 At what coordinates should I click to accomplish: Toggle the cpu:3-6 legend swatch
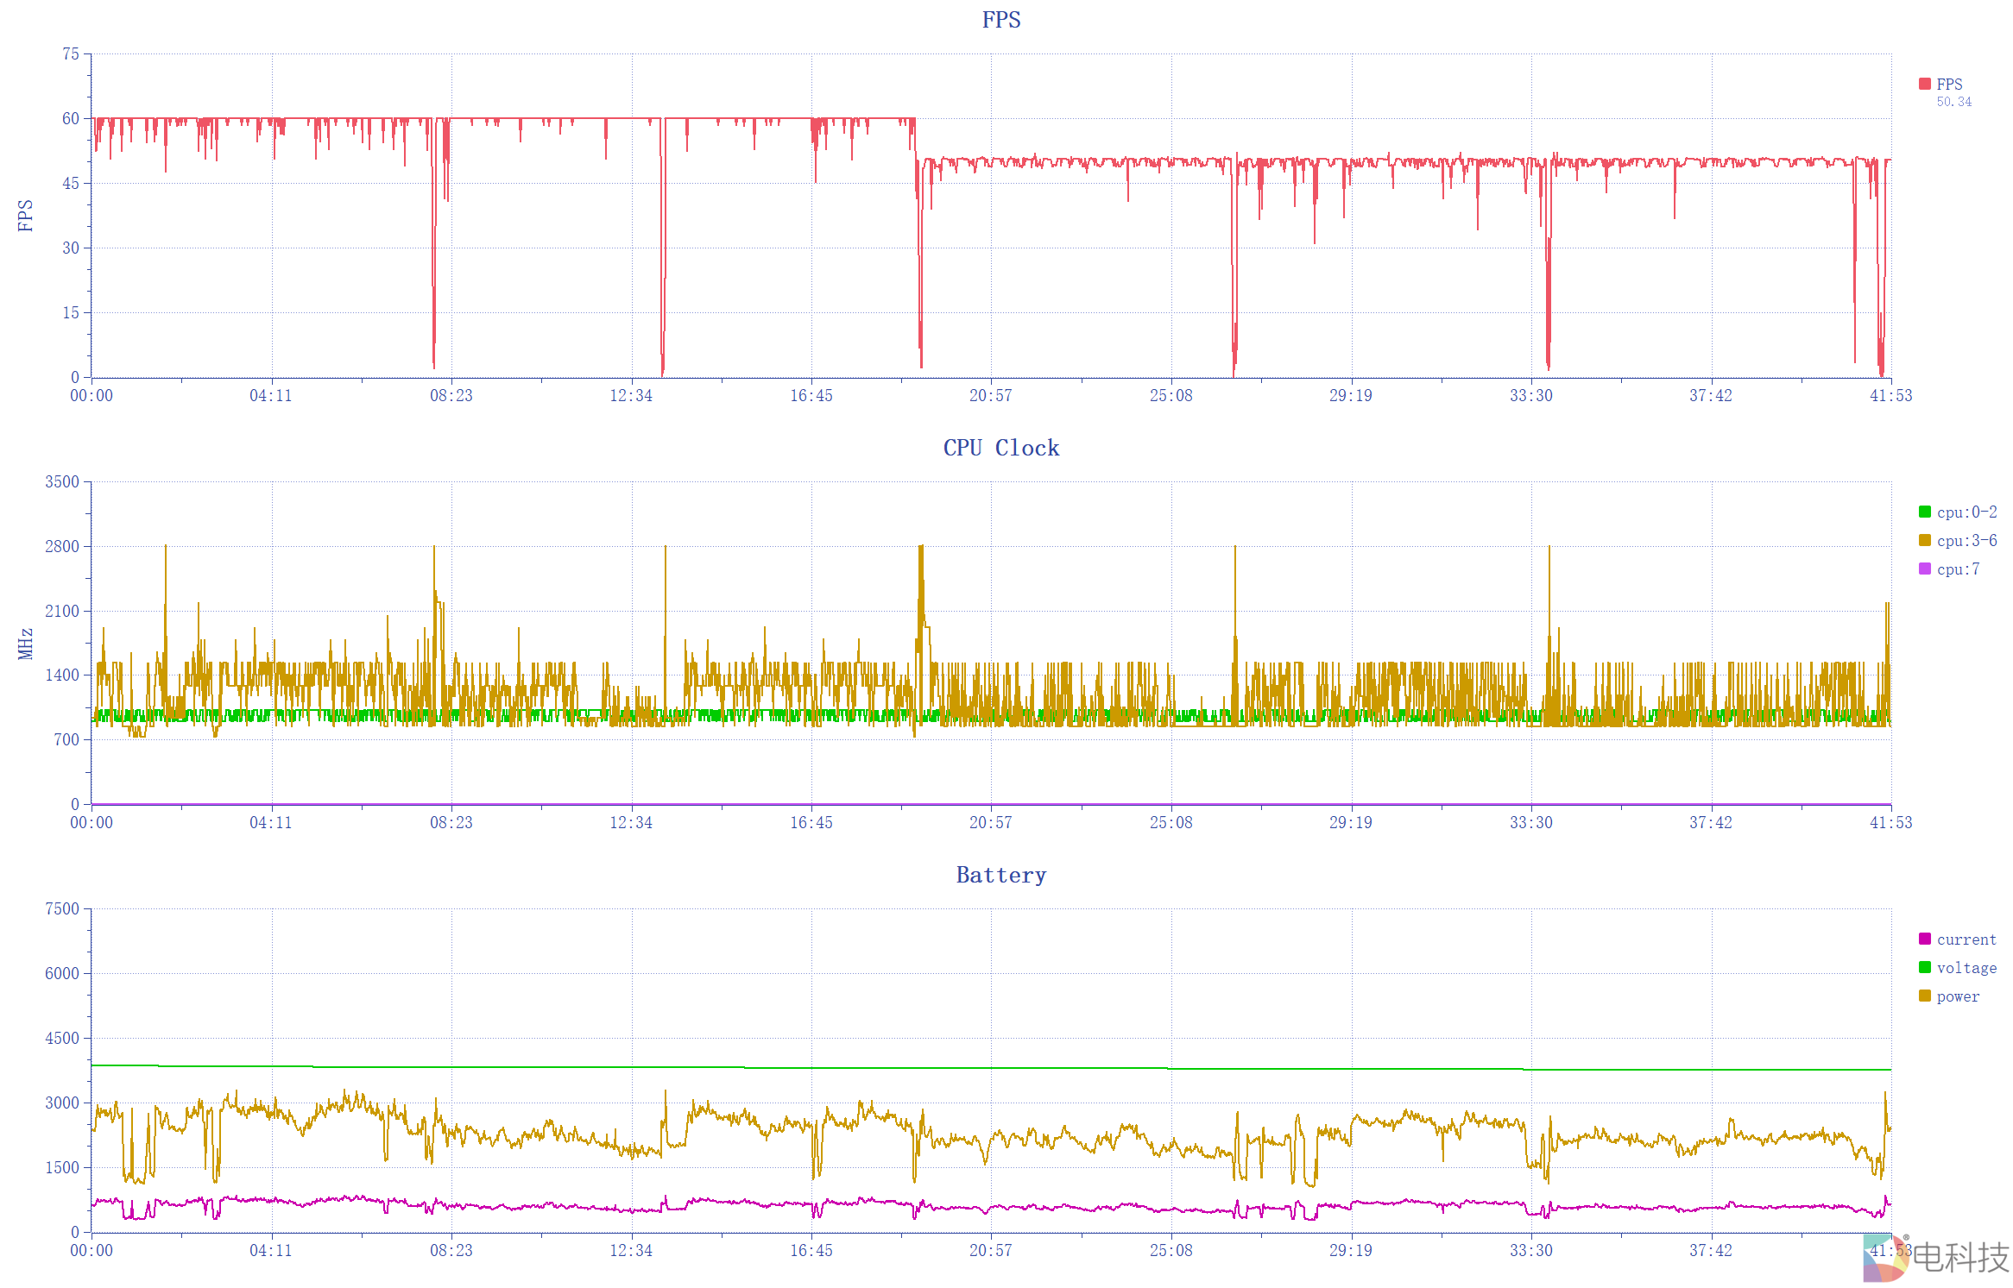[x=1924, y=540]
